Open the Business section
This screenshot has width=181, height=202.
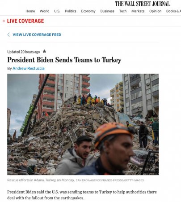(x=107, y=11)
